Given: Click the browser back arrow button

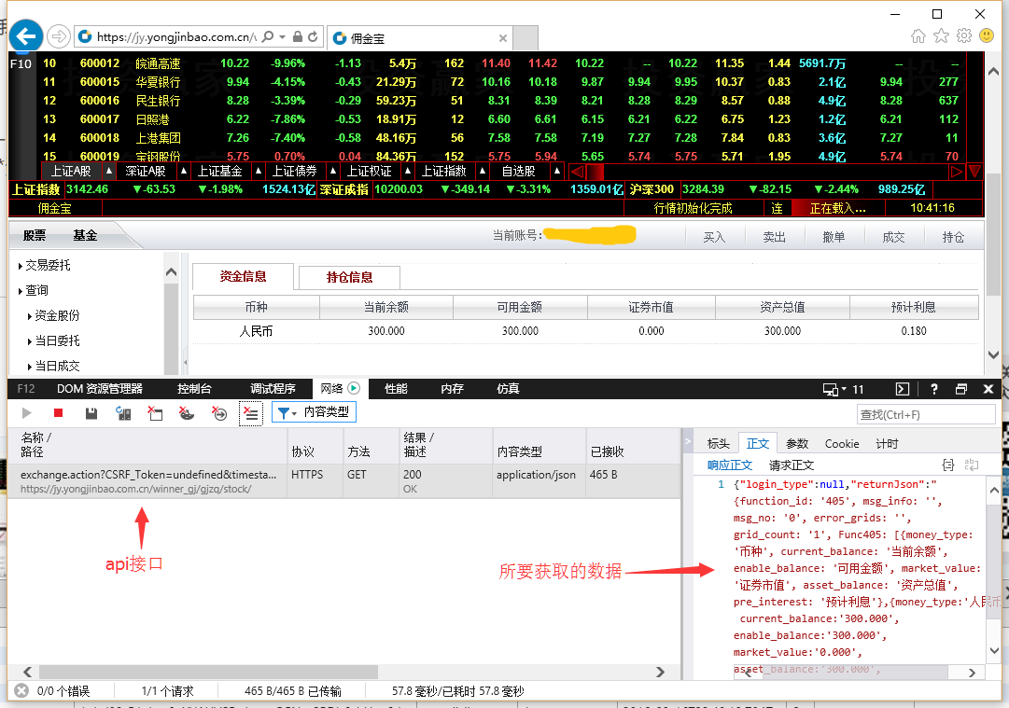Looking at the screenshot, I should point(25,36).
